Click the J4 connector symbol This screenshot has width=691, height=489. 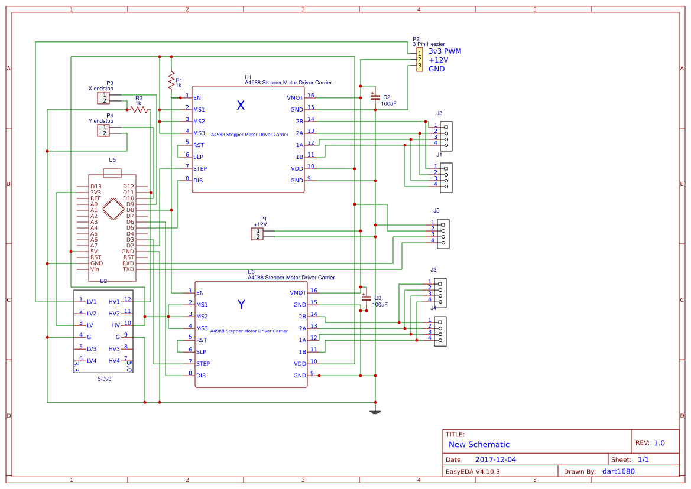[441, 331]
